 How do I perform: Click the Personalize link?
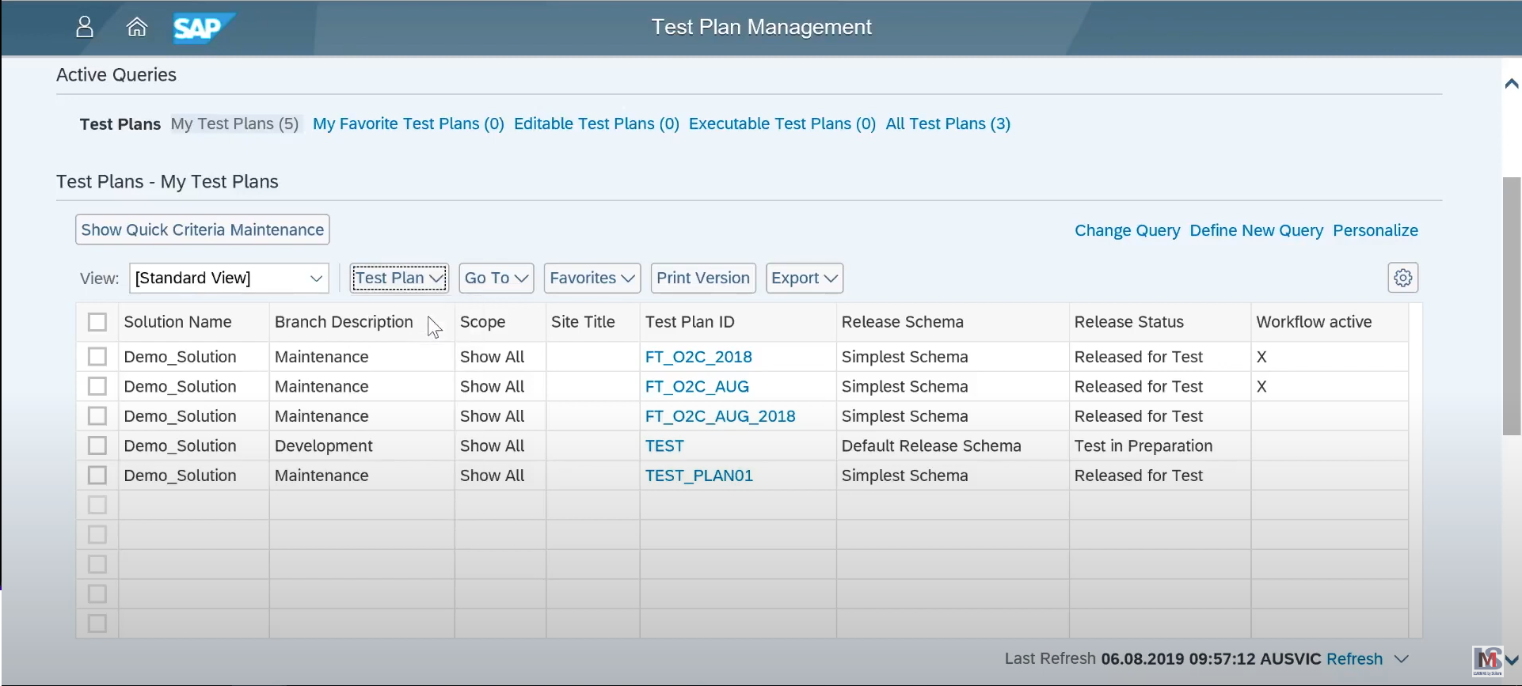(1376, 230)
